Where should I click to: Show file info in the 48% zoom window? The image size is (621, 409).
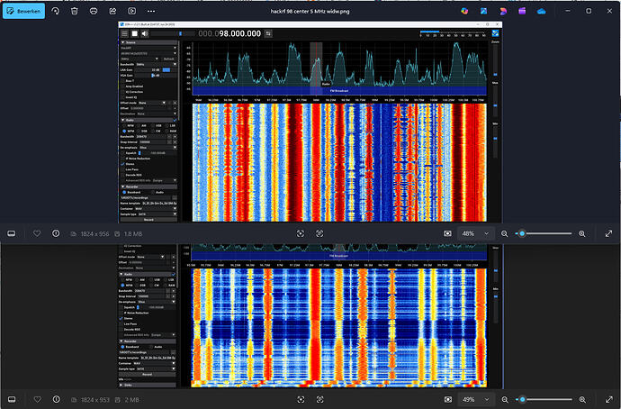(x=56, y=233)
